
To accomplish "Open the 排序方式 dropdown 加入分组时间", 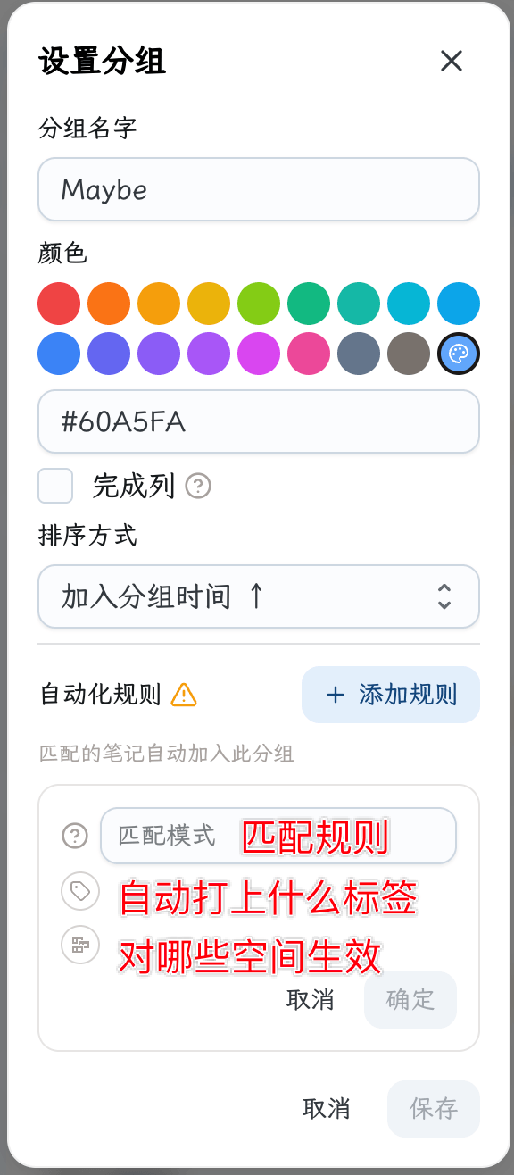I will 259,596.
